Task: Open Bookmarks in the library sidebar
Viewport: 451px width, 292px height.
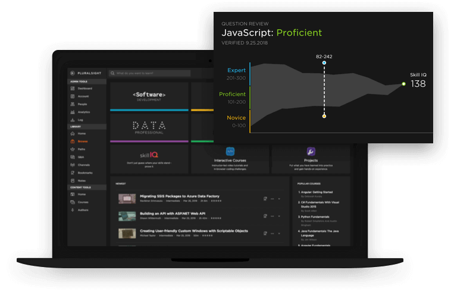Action: coord(84,172)
